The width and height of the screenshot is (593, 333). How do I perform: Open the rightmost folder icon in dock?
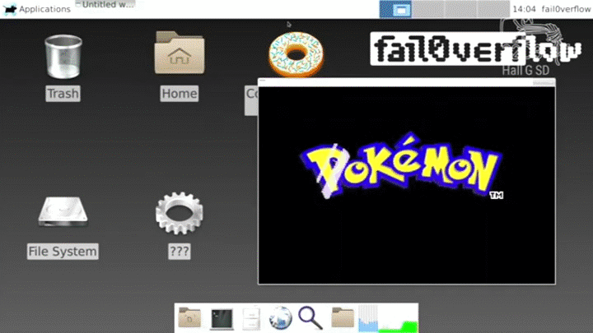(343, 317)
